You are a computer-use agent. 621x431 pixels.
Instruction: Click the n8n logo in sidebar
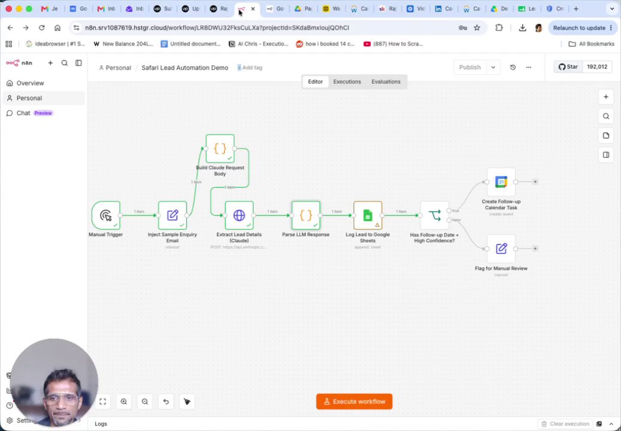coord(19,63)
